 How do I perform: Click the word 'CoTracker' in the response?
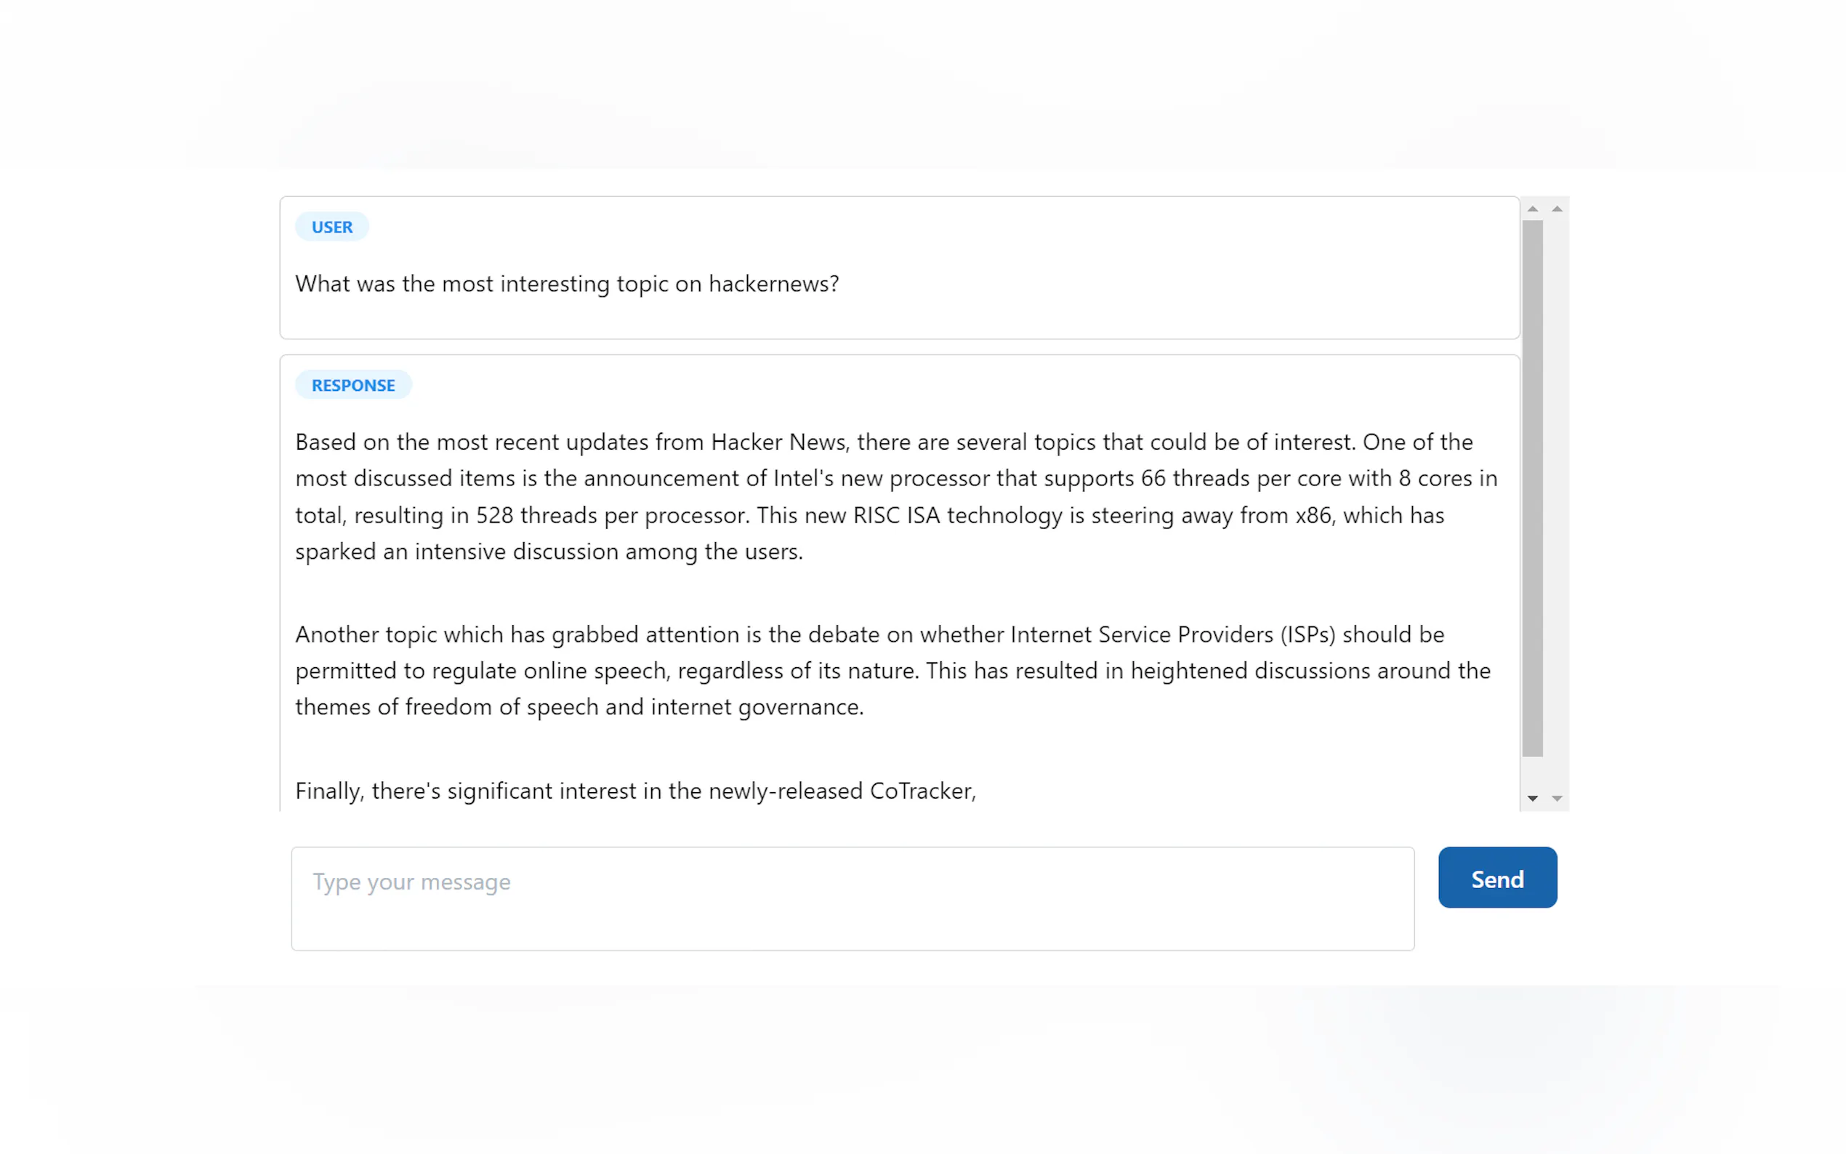point(920,791)
